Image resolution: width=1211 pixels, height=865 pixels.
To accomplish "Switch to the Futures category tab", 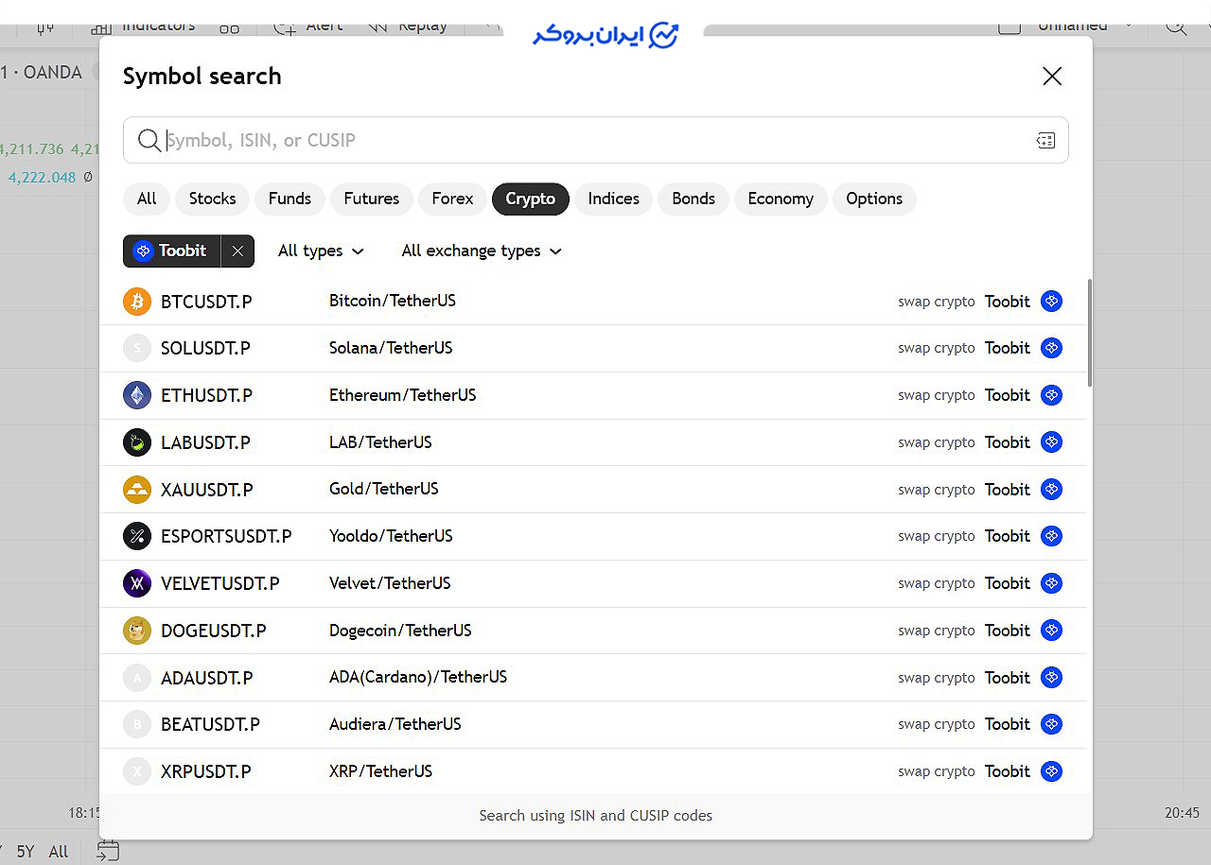I will coord(372,199).
